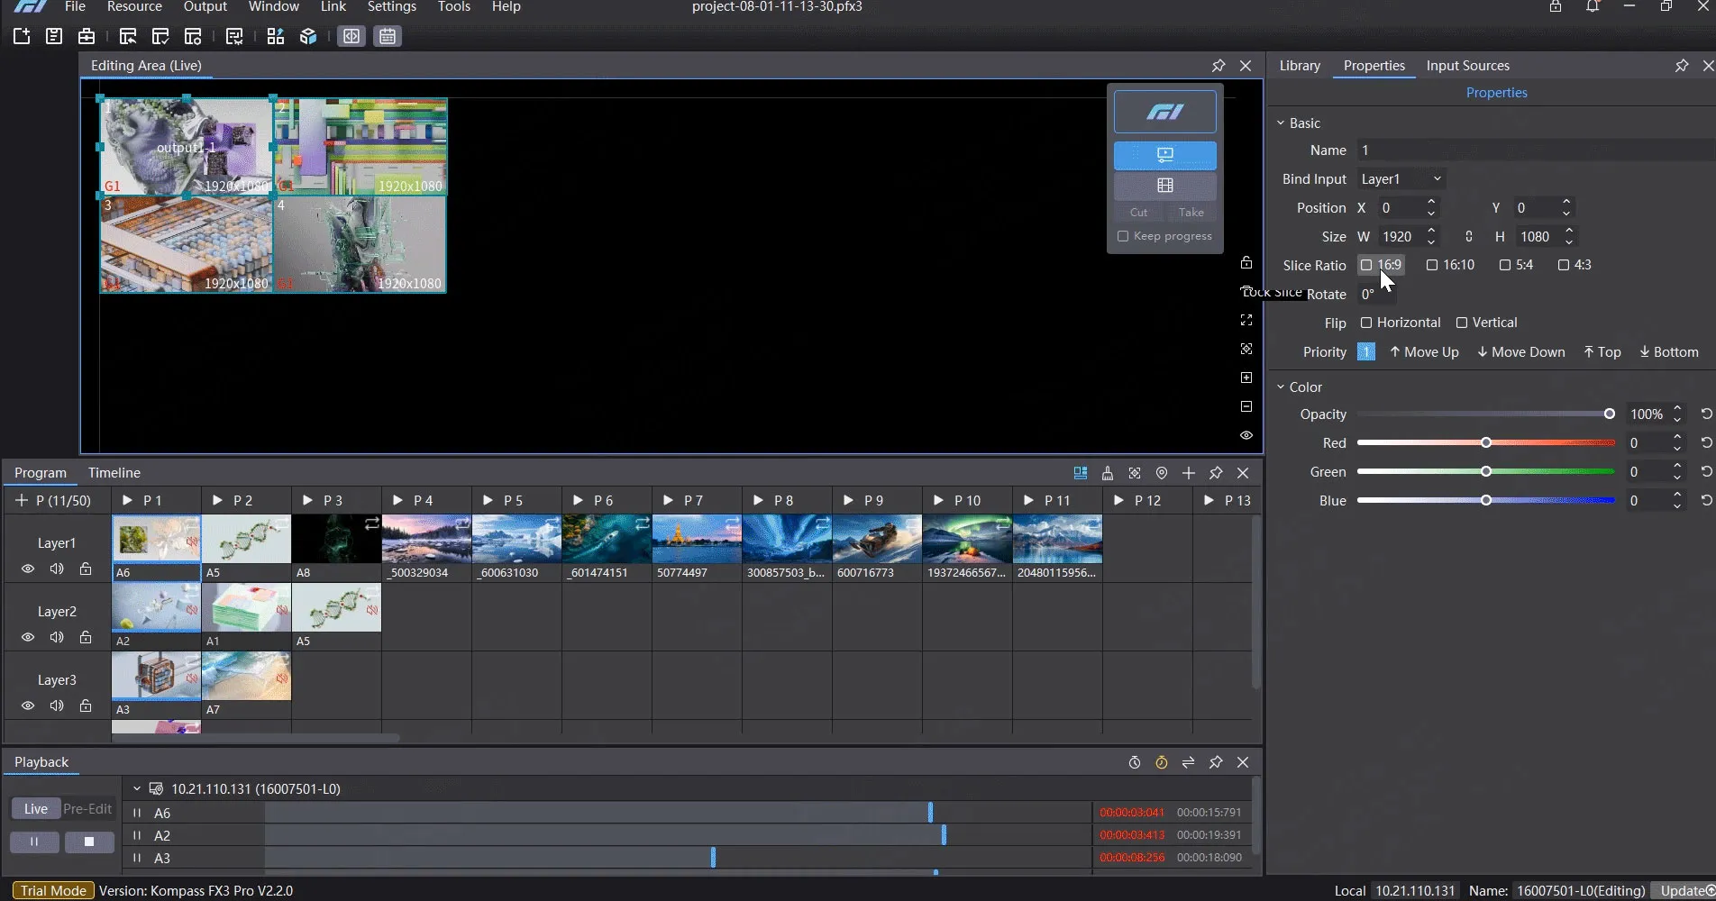Click the Move Up priority button
Screen dimensions: 1716x901
click(x=1424, y=352)
